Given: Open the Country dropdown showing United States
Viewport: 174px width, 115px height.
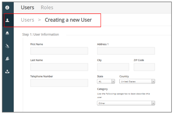Looking at the screenshot, I should pyautogui.click(x=137, y=81).
